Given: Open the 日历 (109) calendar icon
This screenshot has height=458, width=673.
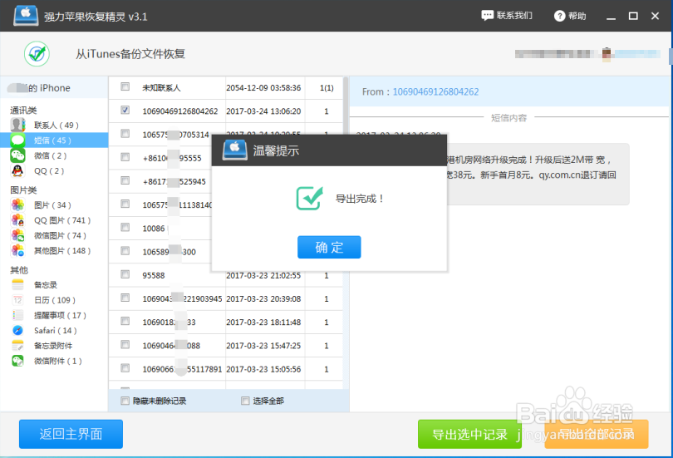Looking at the screenshot, I should 17,300.
